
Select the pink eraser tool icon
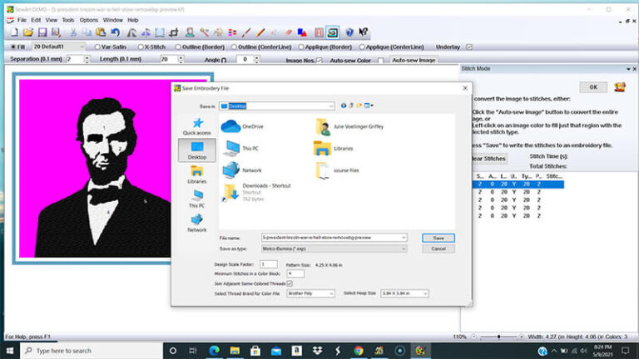click(x=288, y=32)
